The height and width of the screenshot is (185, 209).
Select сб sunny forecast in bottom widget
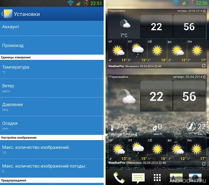(157, 149)
